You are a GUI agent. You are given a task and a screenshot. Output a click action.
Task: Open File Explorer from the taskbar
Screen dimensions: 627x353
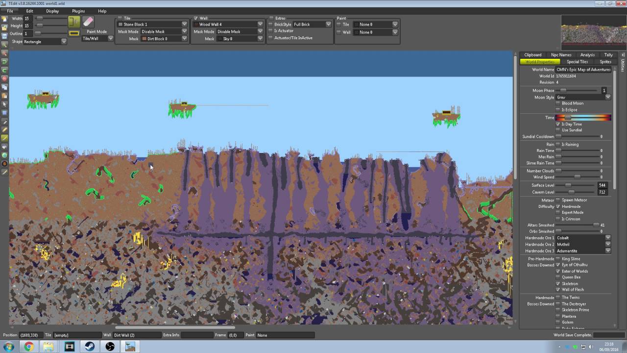48,347
